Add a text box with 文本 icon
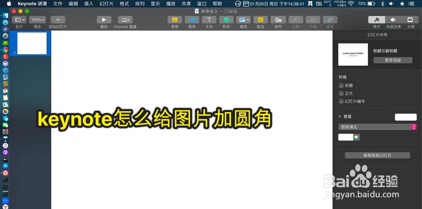The width and height of the screenshot is (422, 209). pos(209,20)
